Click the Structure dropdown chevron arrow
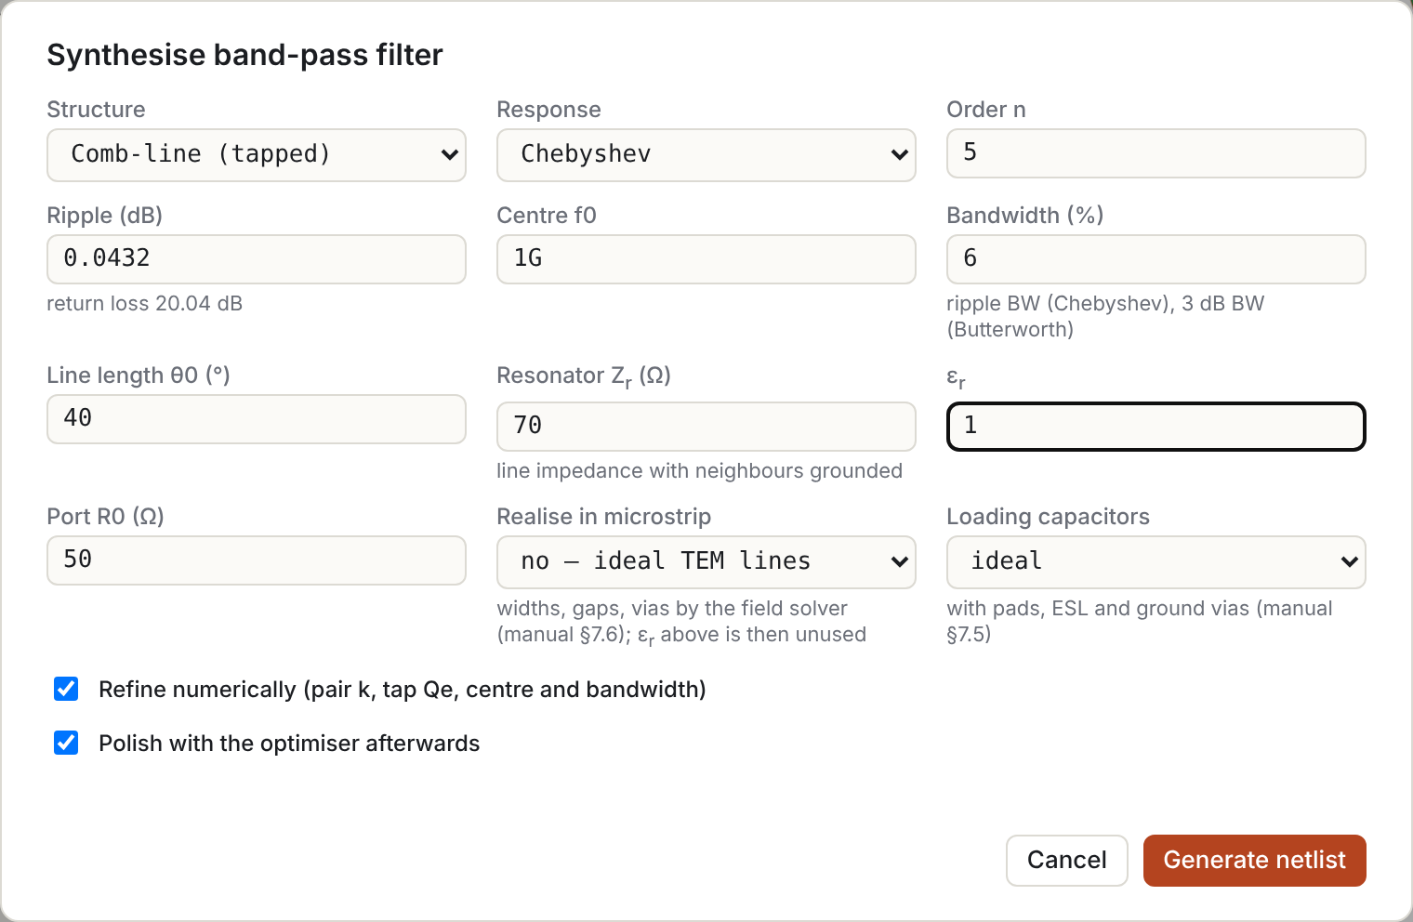1413x922 pixels. 450,155
